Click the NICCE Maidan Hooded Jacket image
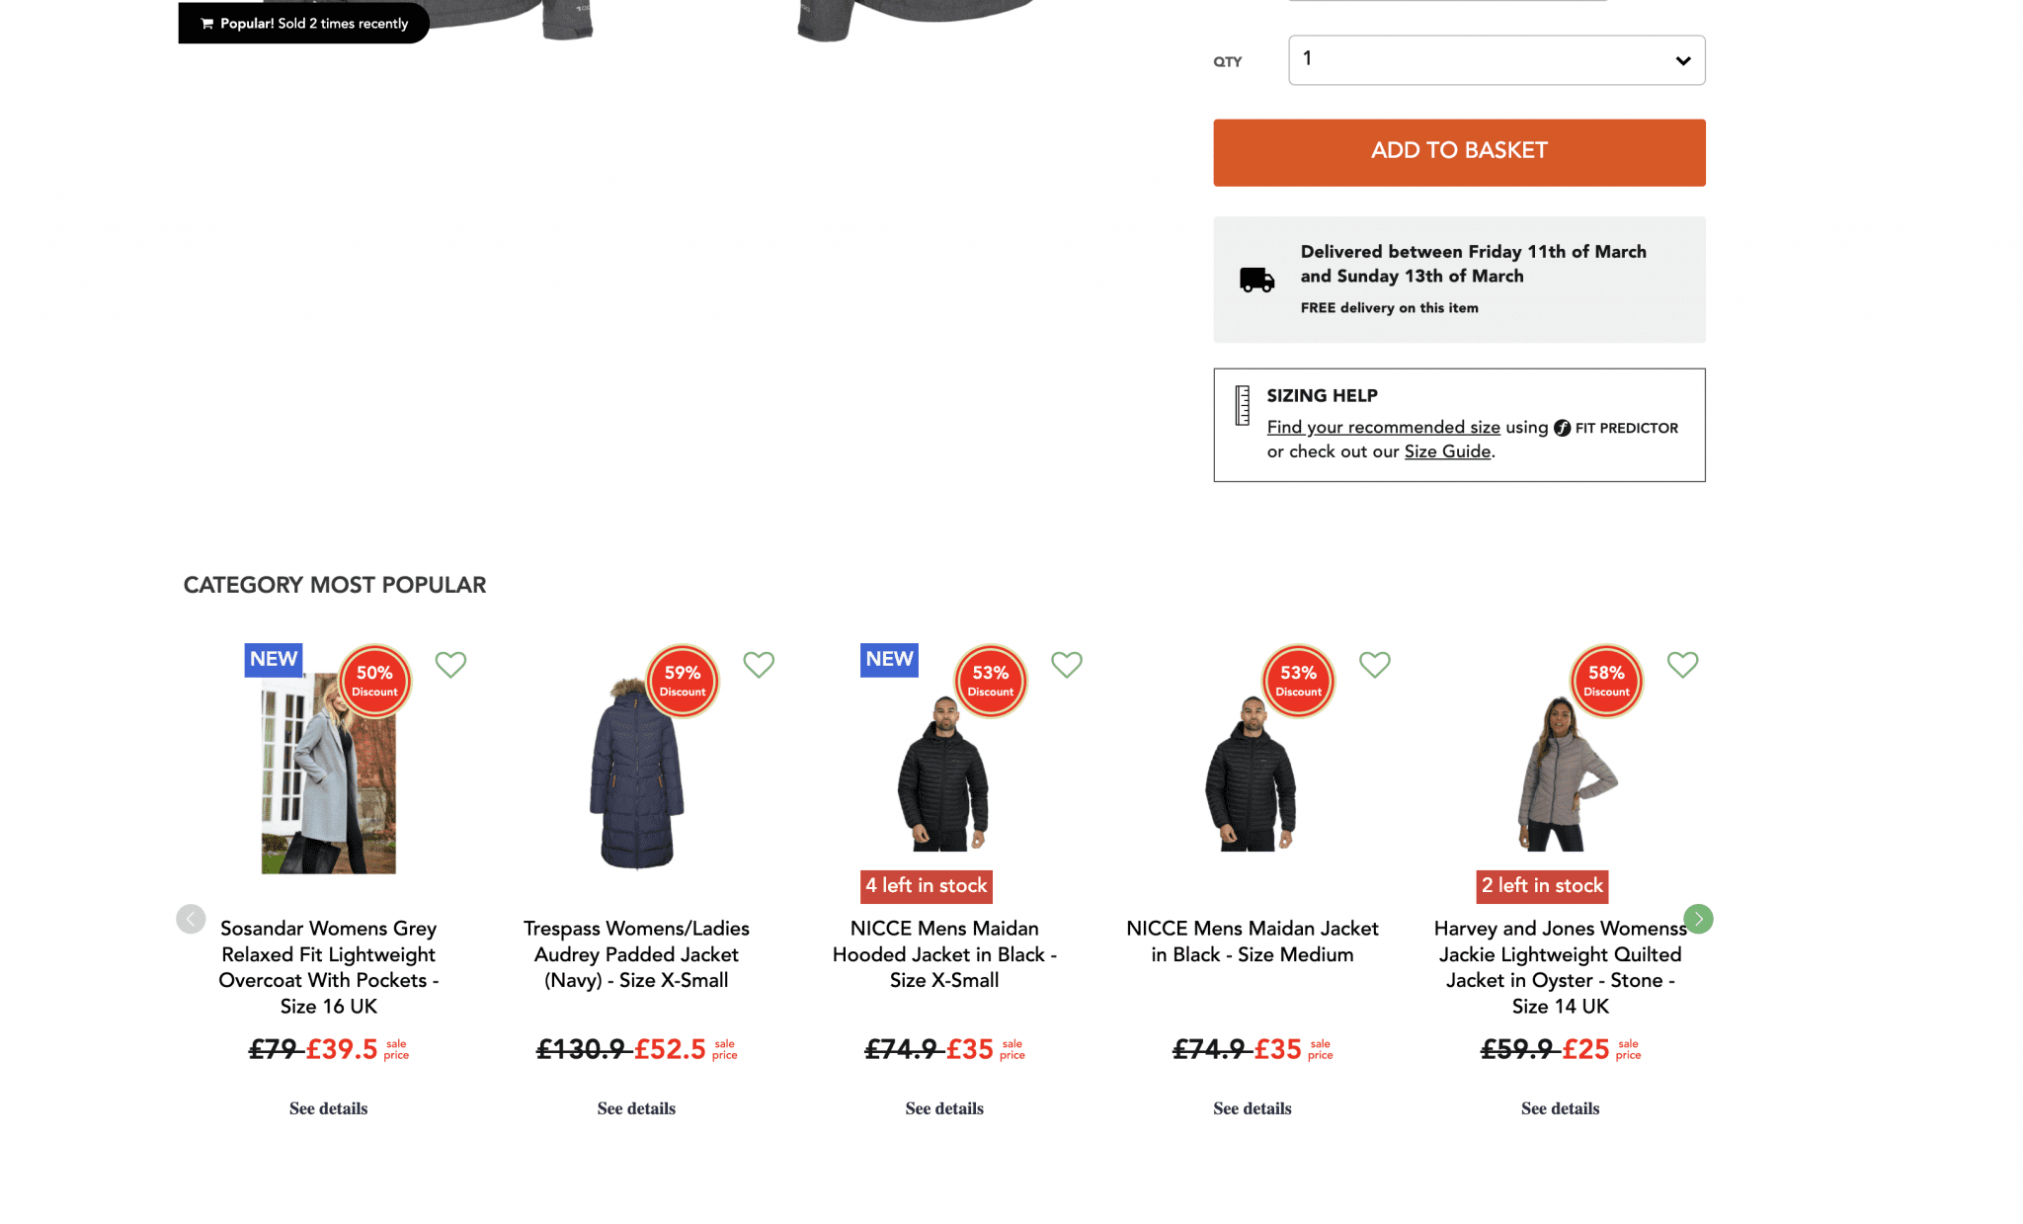This screenshot has width=2023, height=1224. tap(943, 775)
